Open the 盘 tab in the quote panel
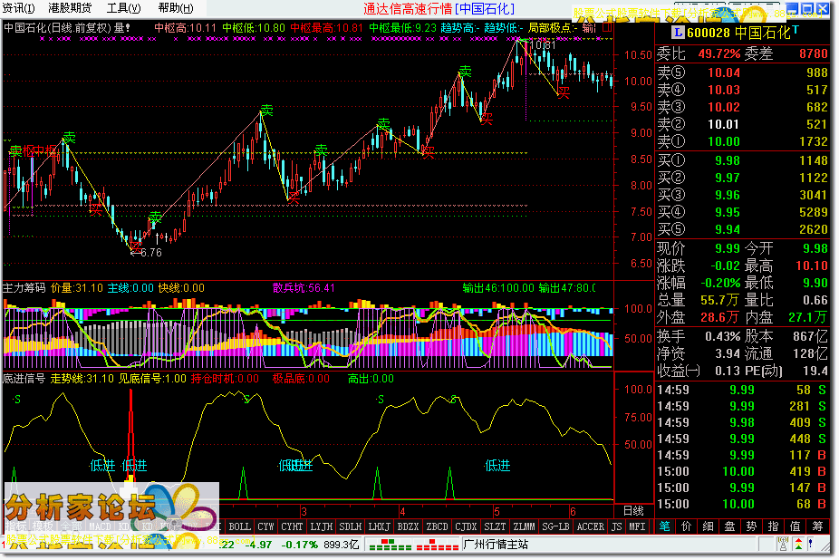 (730, 526)
